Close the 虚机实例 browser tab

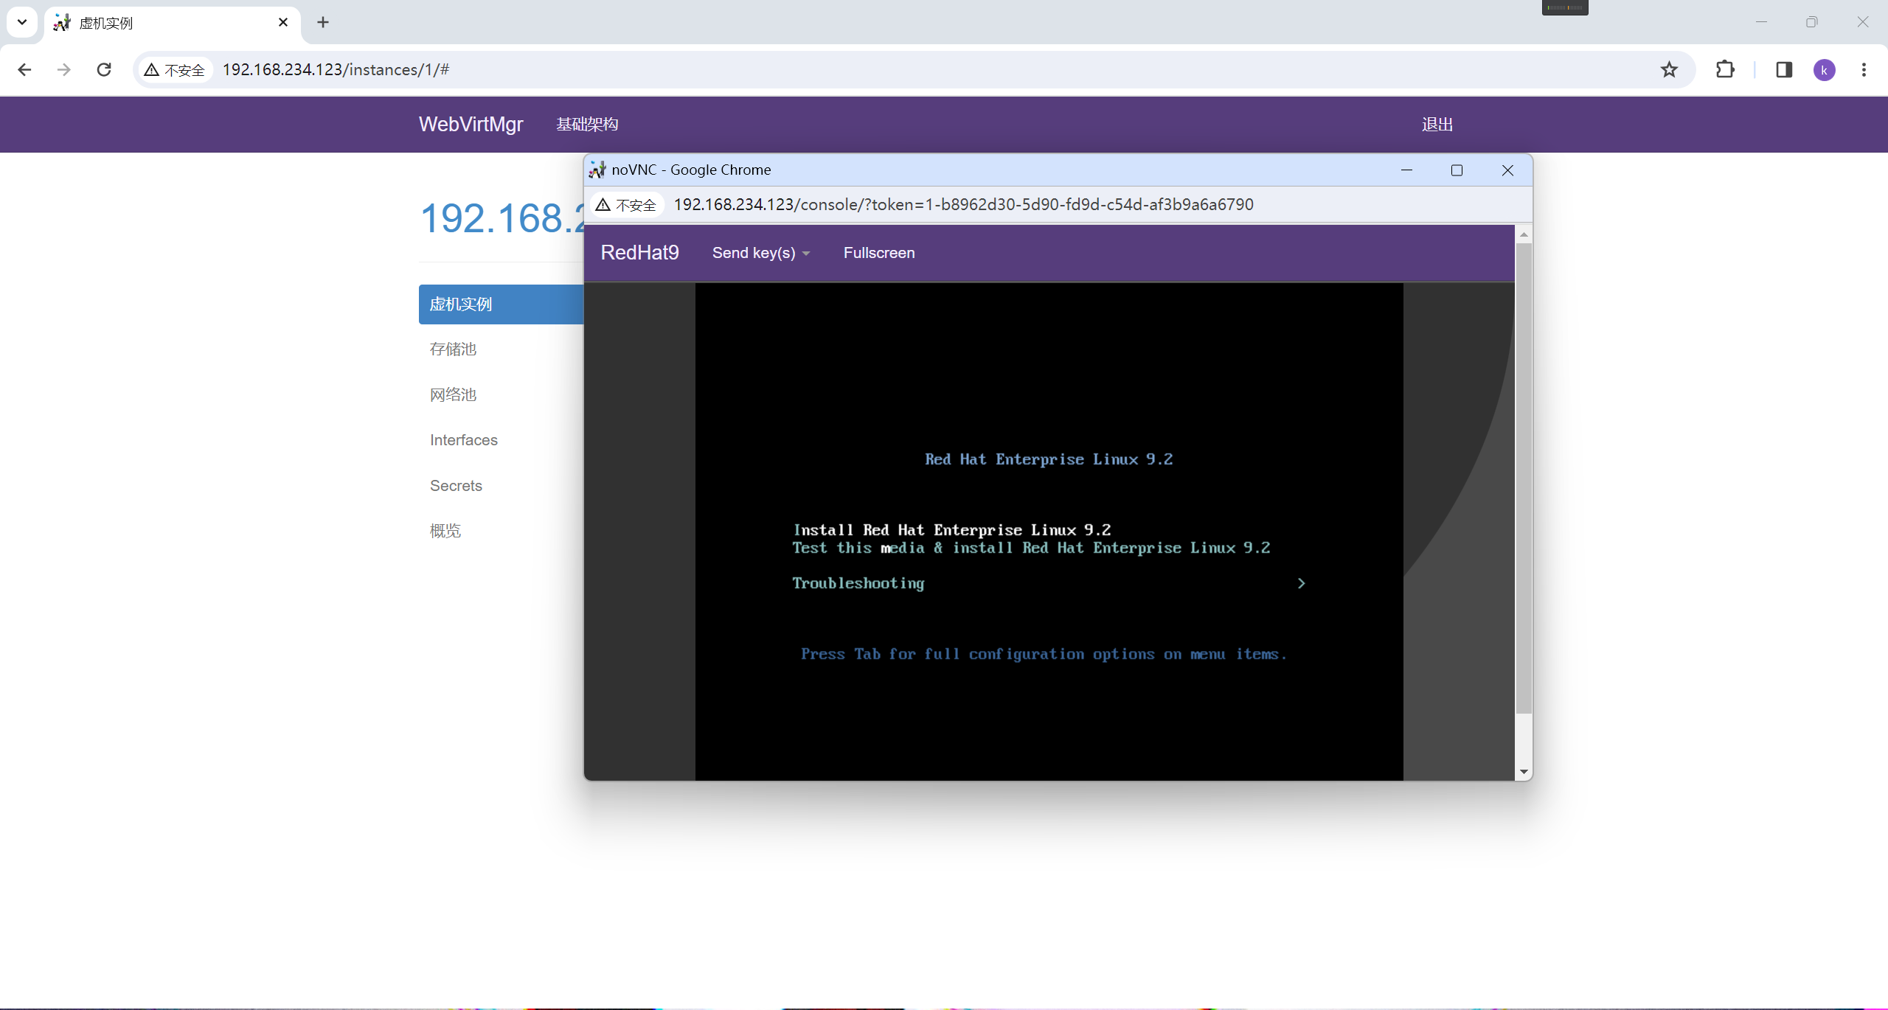tap(283, 22)
